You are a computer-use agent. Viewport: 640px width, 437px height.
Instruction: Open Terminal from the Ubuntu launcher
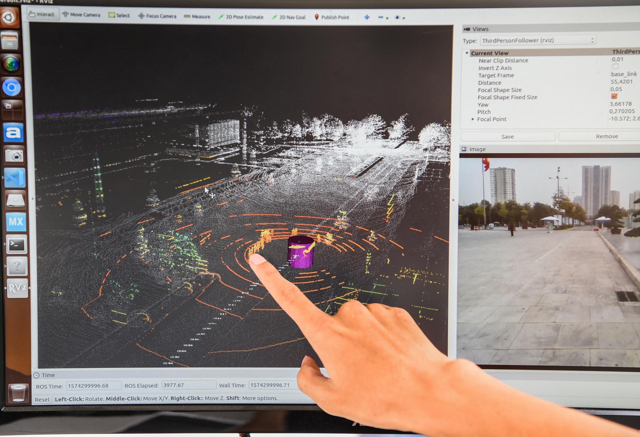16,245
